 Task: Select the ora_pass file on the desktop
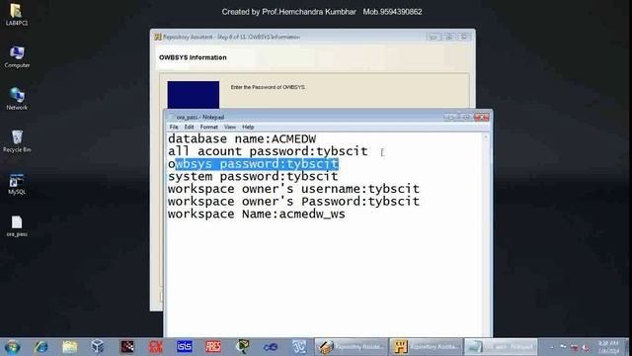pyautogui.click(x=17, y=225)
